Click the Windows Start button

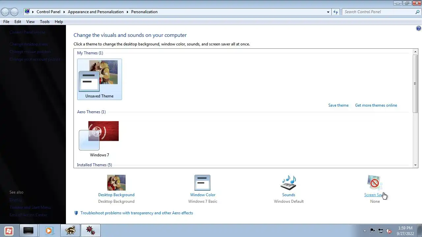9,231
